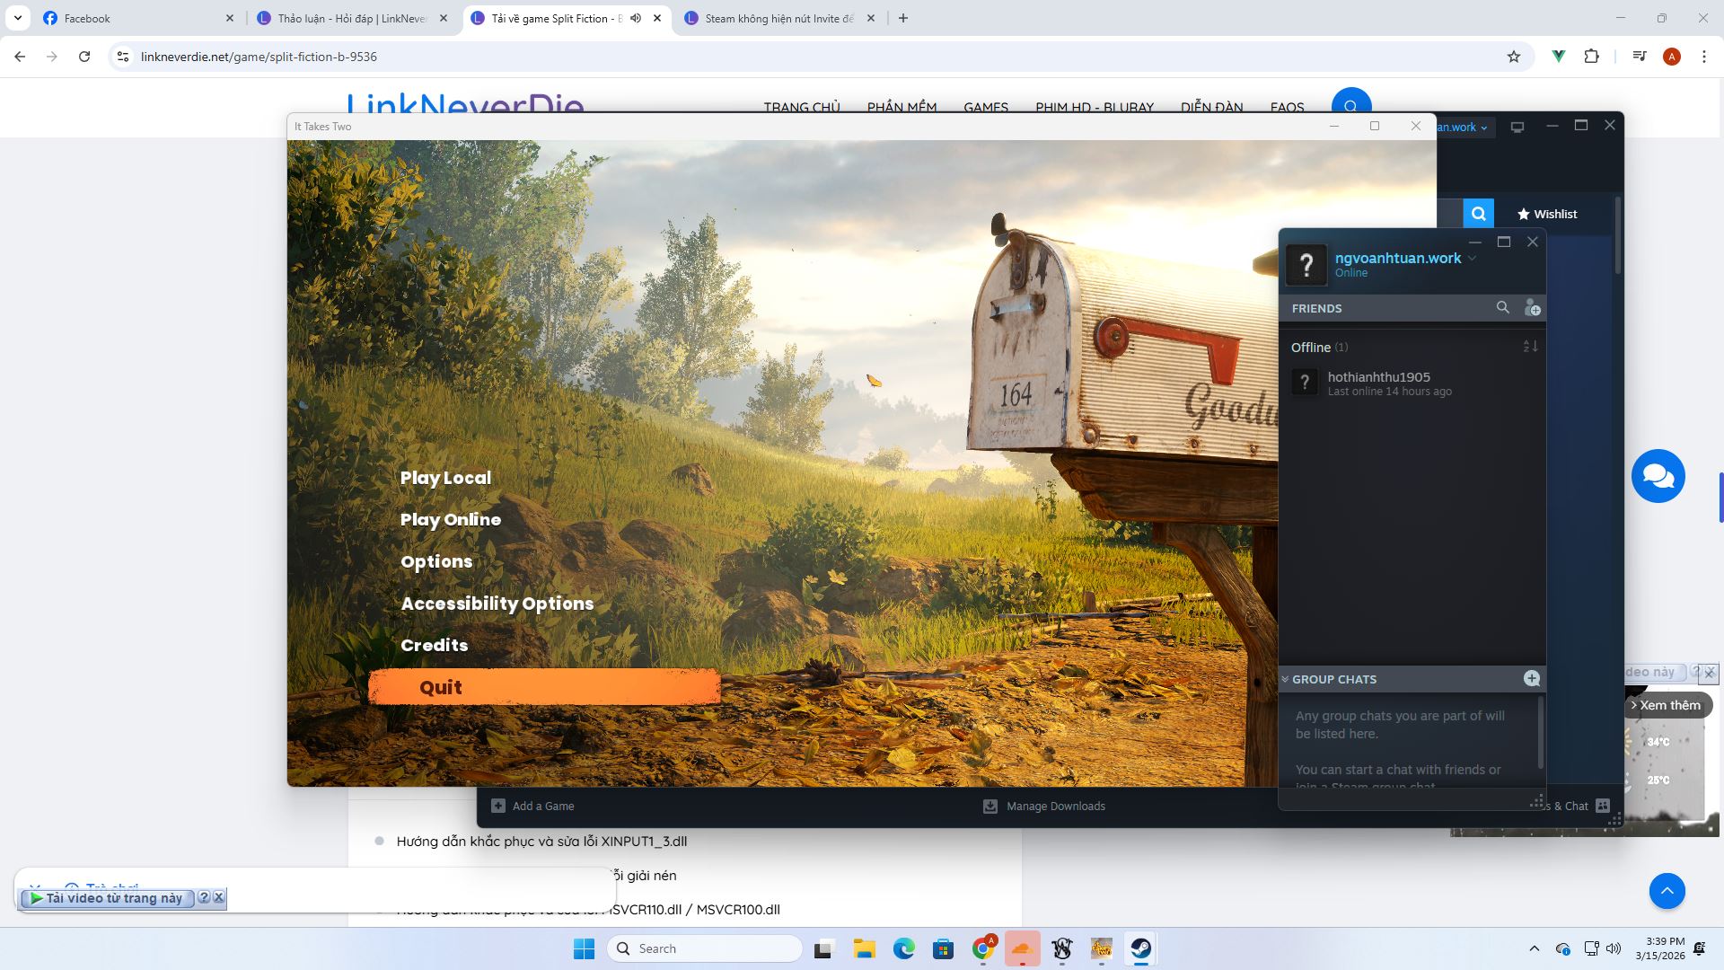Bookmark the page with the star icon

(1514, 56)
